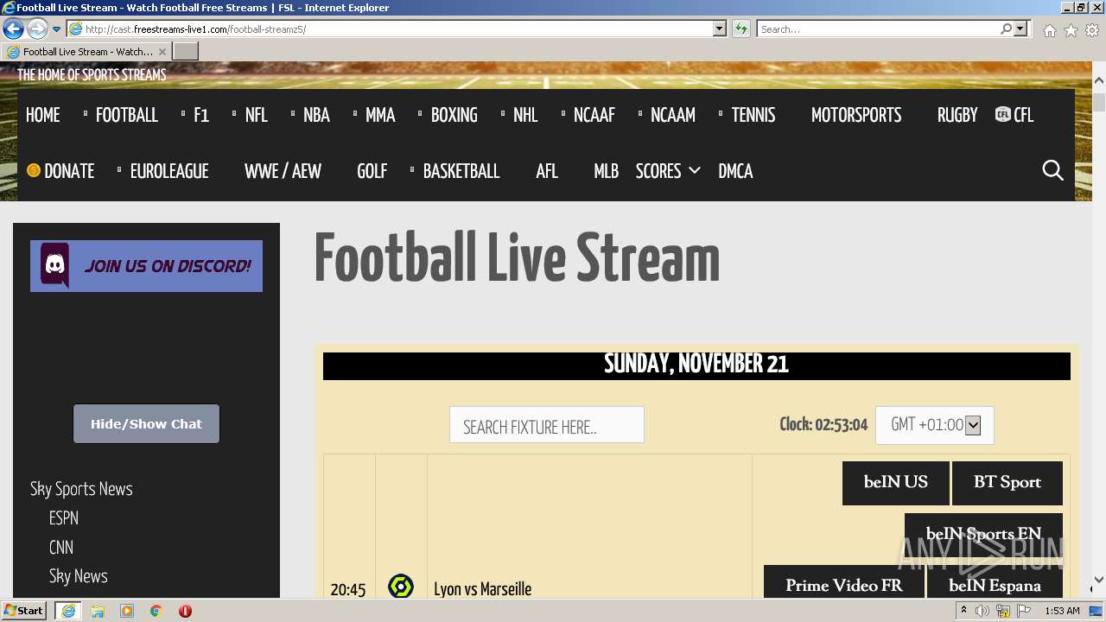Open Internet Explorer from the taskbar
Image resolution: width=1106 pixels, height=622 pixels.
pos(67,611)
